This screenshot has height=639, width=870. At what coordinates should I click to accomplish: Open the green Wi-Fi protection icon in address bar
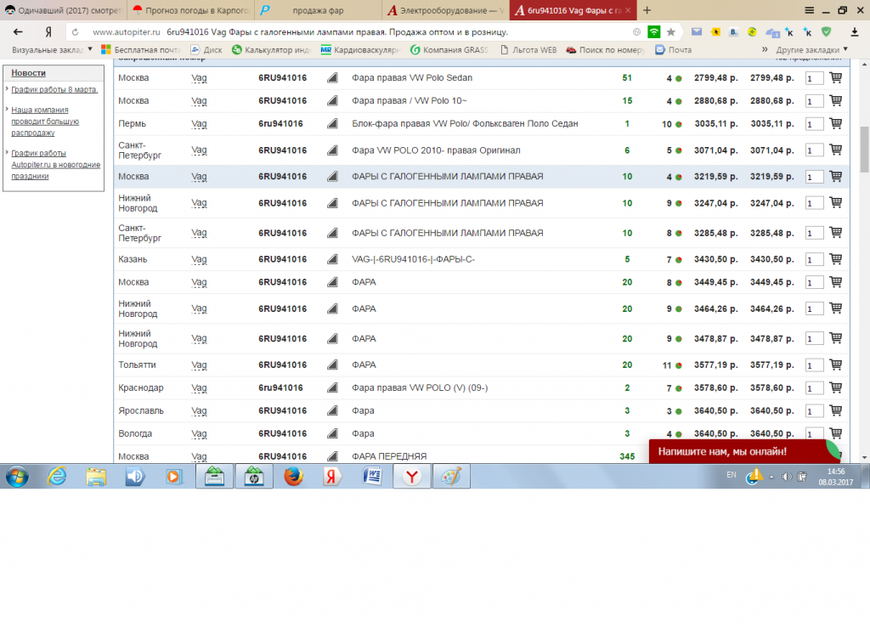(x=654, y=32)
